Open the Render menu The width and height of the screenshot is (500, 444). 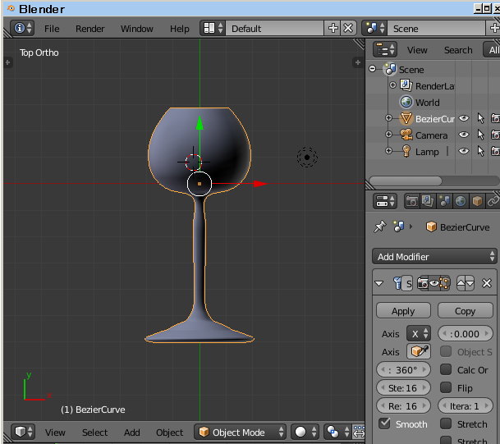89,29
